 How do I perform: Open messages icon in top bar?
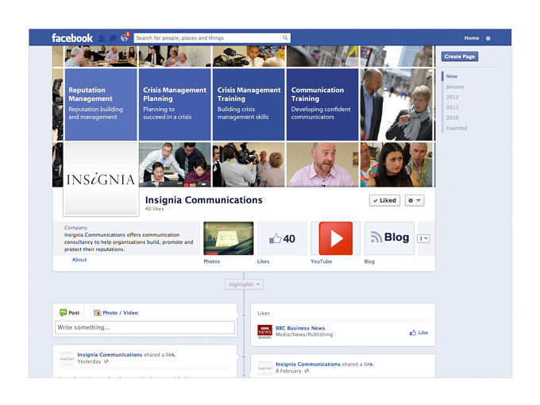point(113,38)
